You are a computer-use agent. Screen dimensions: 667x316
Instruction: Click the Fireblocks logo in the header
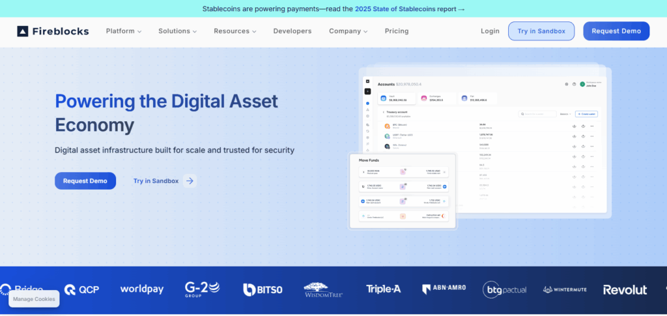pos(53,31)
